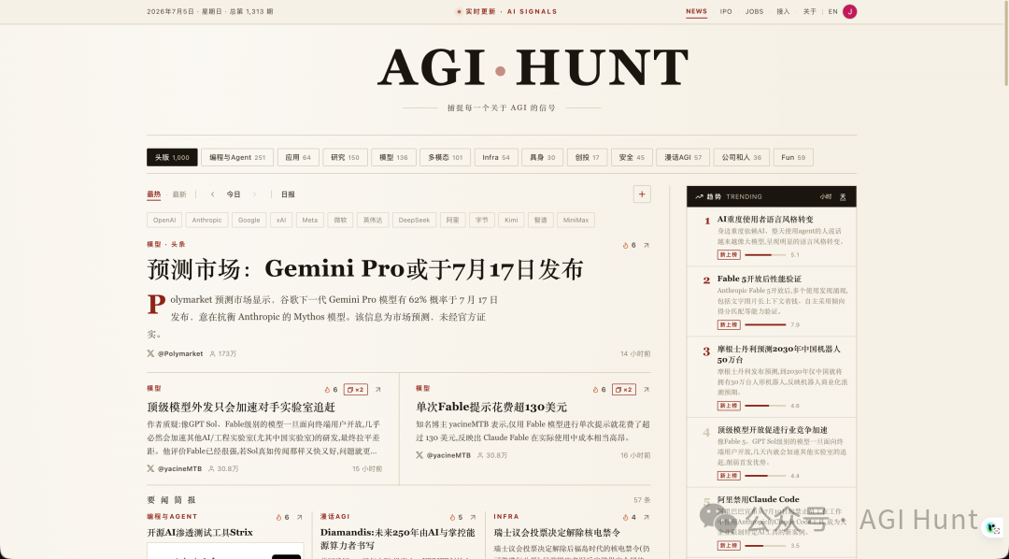Select 漫话AGI category tab
Screen dimensions: 1009x559
point(683,157)
